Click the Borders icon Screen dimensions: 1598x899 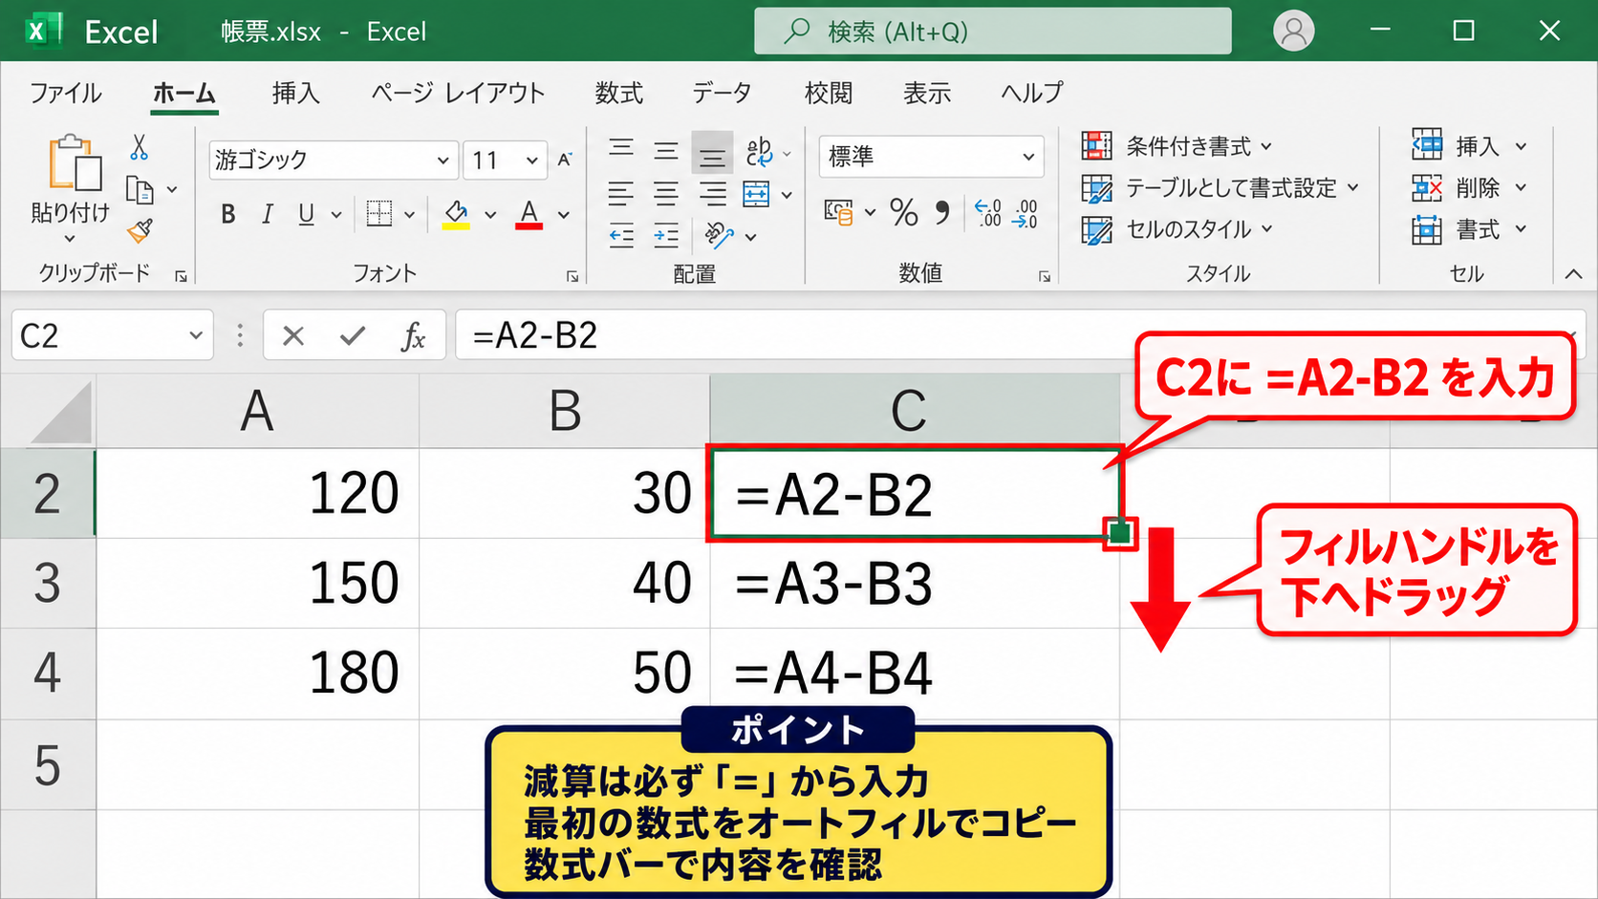click(379, 213)
